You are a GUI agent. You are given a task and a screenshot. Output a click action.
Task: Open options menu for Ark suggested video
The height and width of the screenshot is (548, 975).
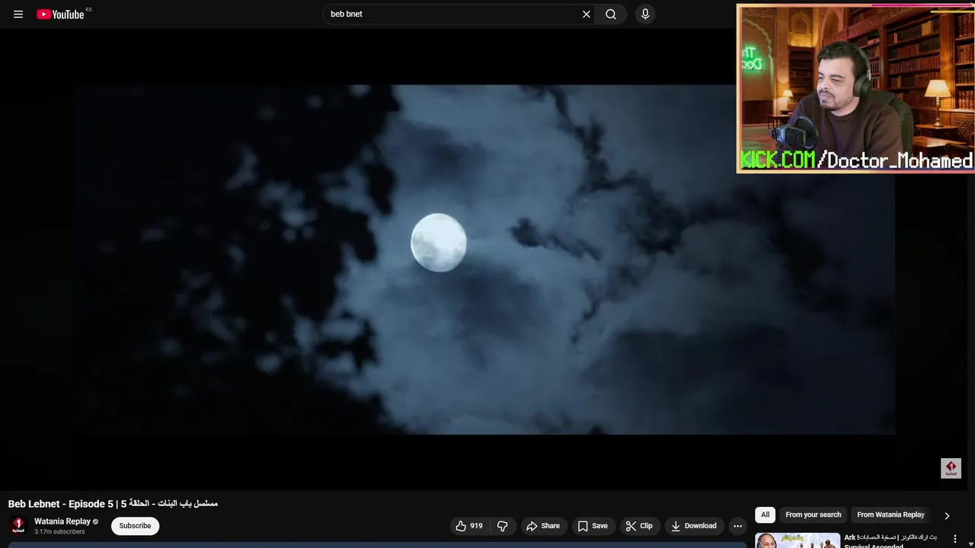pyautogui.click(x=954, y=540)
